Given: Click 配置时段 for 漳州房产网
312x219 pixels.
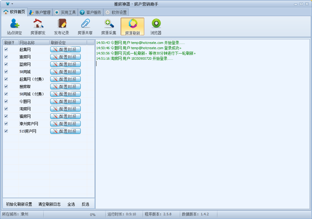Looking at the screenshot, I should (x=65, y=124).
